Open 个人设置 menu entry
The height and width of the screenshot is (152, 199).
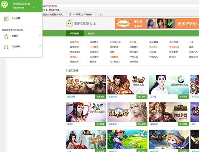coord(16,18)
